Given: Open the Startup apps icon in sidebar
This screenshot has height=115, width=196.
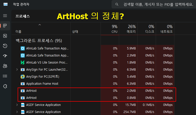Looking at the screenshot, I should coord(5,56).
